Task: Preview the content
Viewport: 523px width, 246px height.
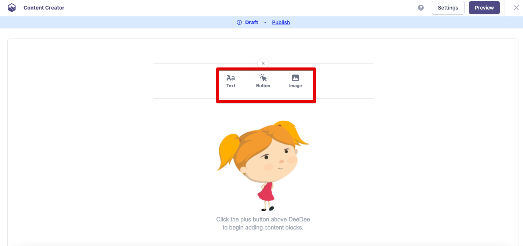Action: pyautogui.click(x=484, y=8)
